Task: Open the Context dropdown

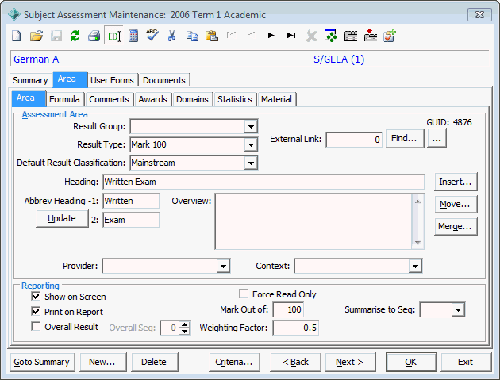Action: 415,266
